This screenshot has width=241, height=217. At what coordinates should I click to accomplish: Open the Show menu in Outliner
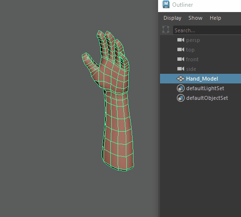(x=195, y=18)
